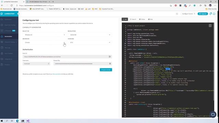This screenshot has height=123, width=219.
Task: Select the second browser tab
Action: [x=38, y=2]
